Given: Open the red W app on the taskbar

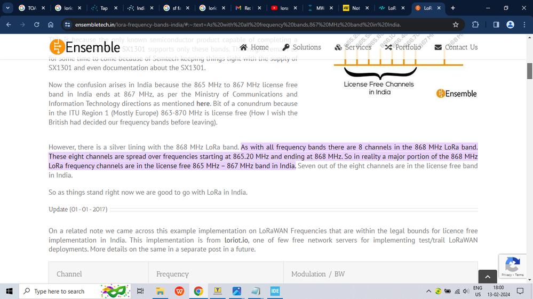Looking at the screenshot, I should click(179, 291).
